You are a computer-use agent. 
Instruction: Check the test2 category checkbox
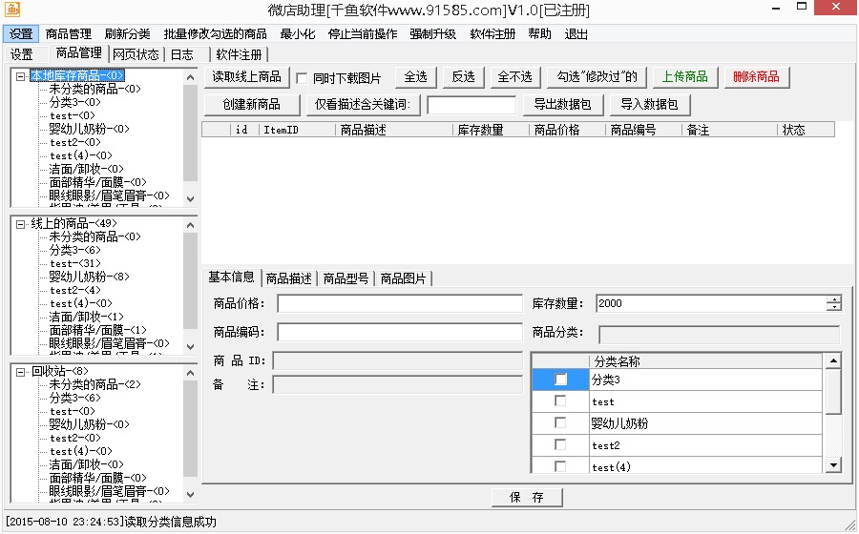[560, 444]
